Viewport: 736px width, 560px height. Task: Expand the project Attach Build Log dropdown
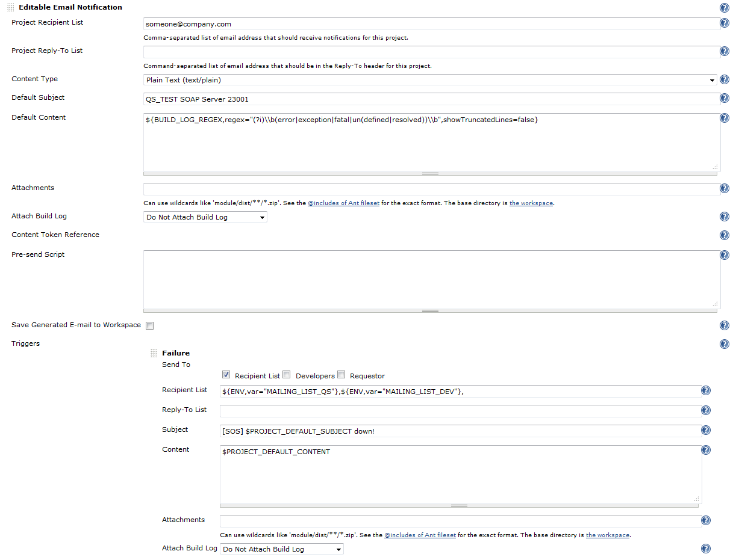point(205,217)
